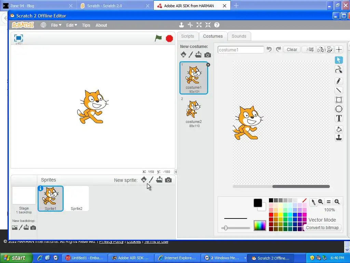Screen dimensions: 350x263
Task: Click the costume name input field
Action: [x=241, y=50]
